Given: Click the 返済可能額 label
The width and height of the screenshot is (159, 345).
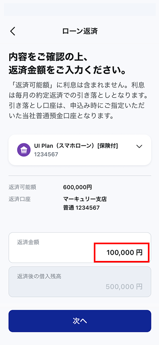Looking at the screenshot, I should coord(22,188).
